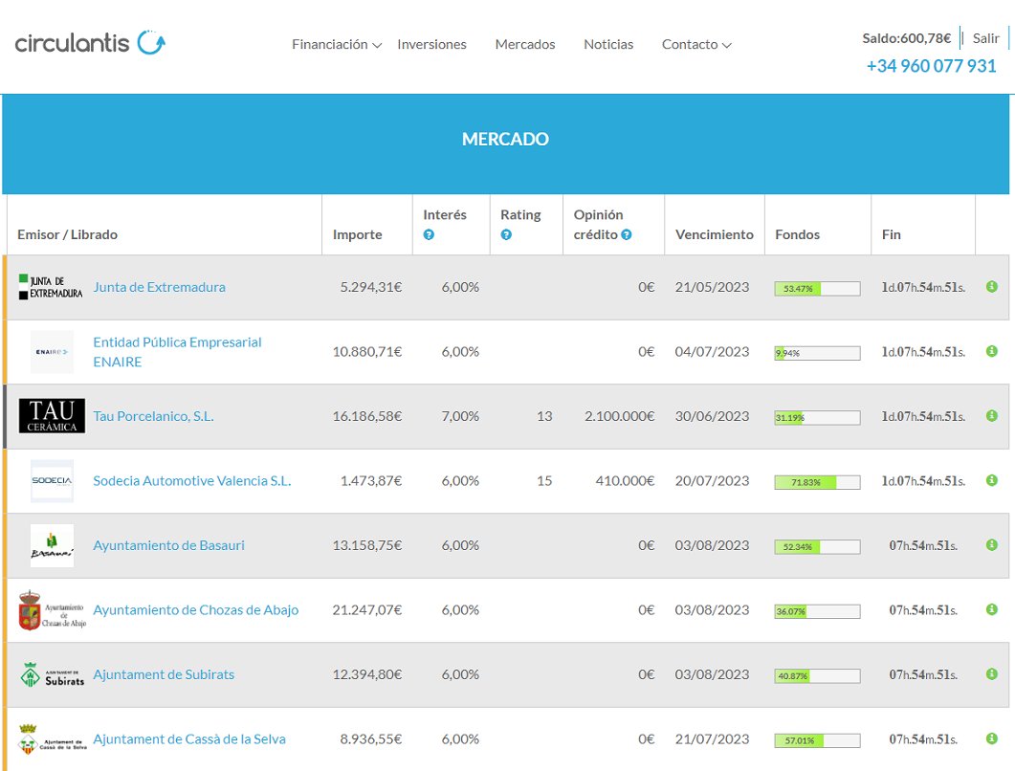Open the Noticias menu item

(608, 44)
